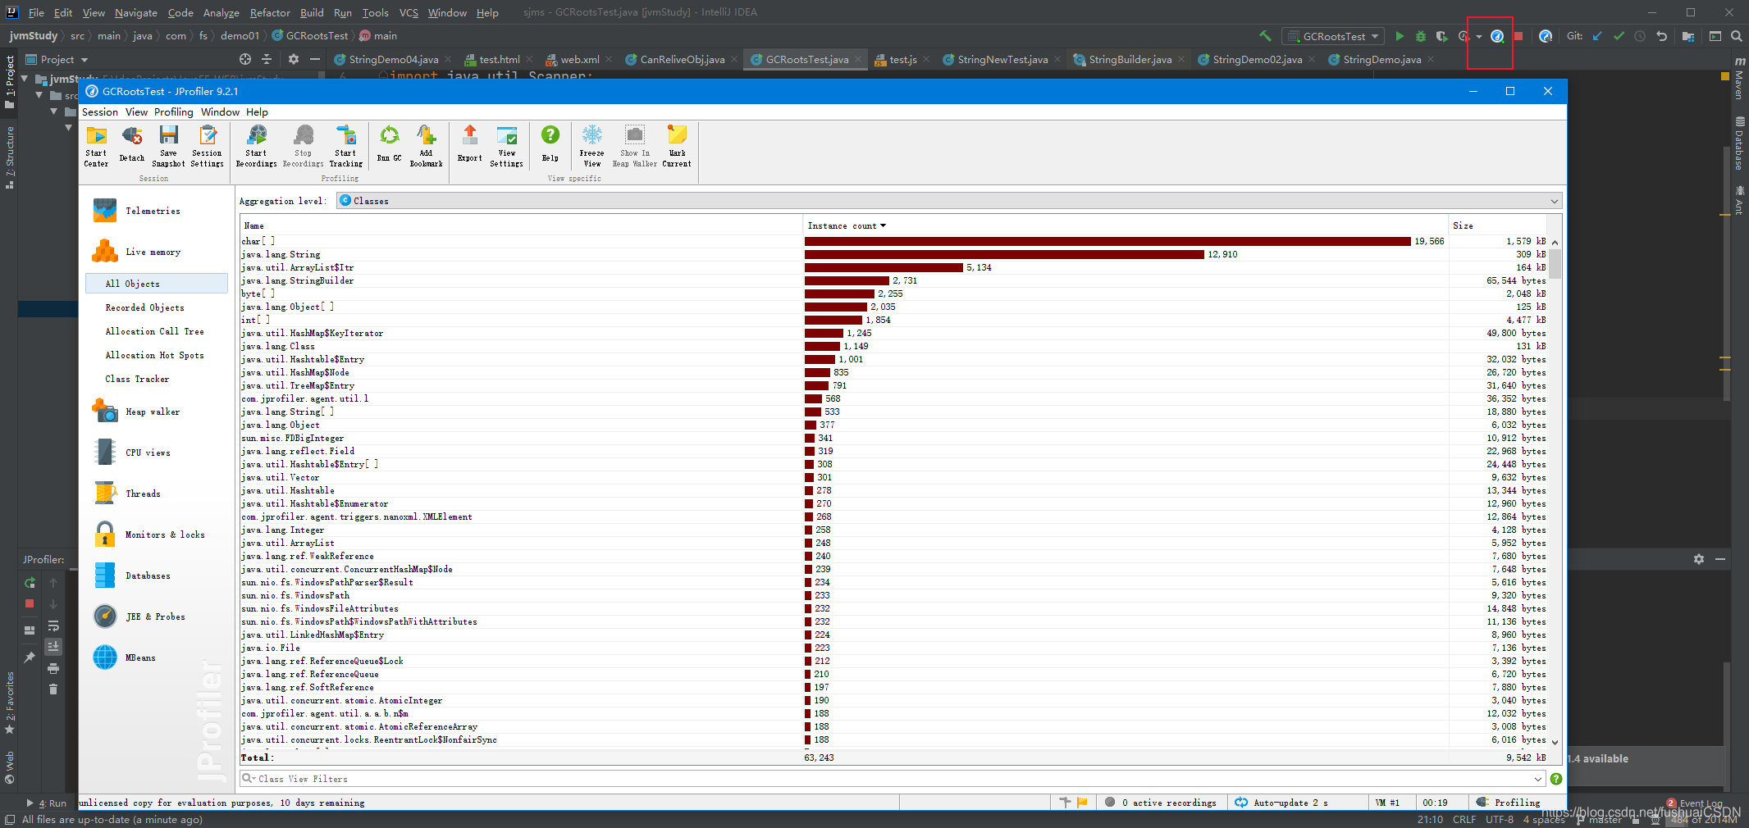This screenshot has height=828, width=1749.
Task: Toggle the Structure tool window stripe button
Action: coord(10,158)
